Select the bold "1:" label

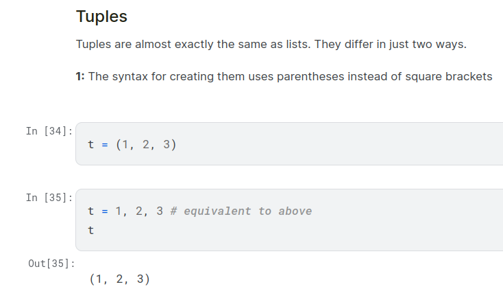click(81, 77)
